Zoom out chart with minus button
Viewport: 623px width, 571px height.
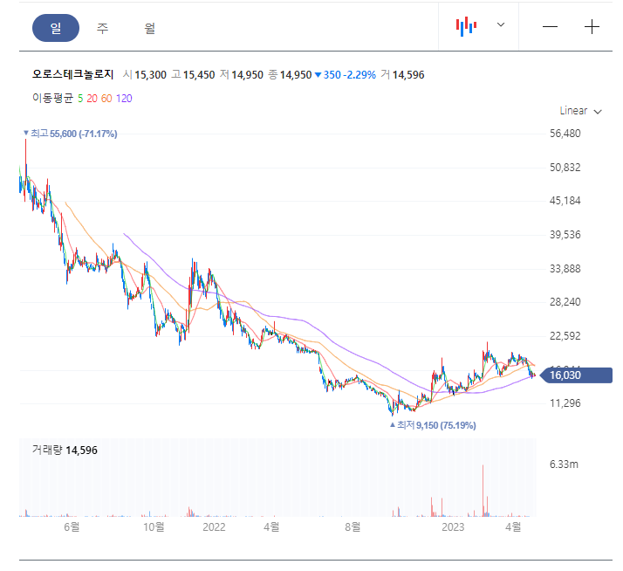(x=550, y=27)
